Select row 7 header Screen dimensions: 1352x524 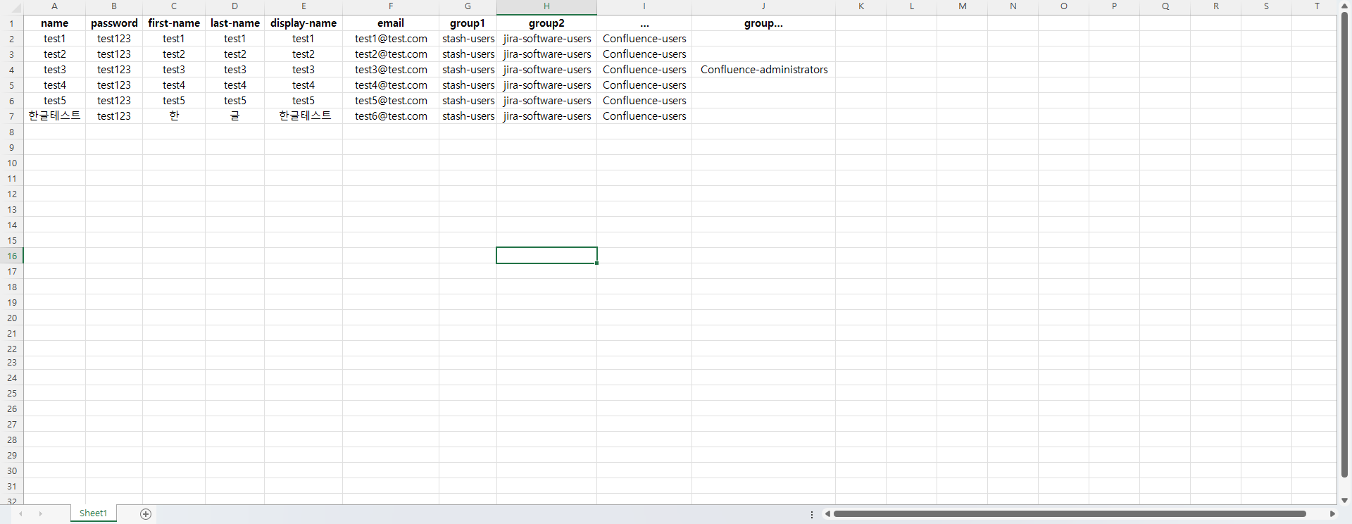(x=12, y=116)
